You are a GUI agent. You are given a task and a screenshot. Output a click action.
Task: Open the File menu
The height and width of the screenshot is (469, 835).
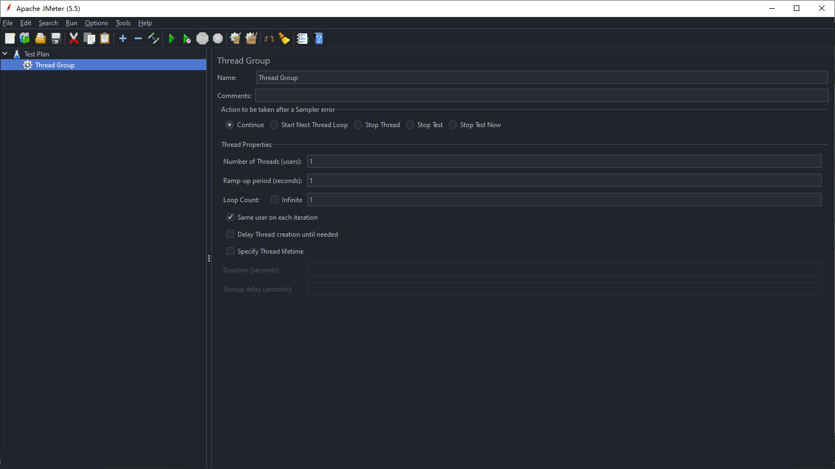8,23
